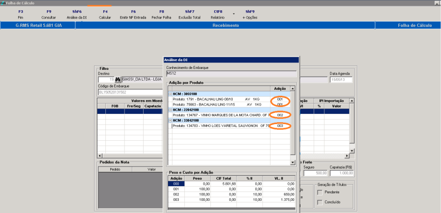The height and width of the screenshot is (213, 441).
Task: Click the Recebimento header bar
Action: 225,25
